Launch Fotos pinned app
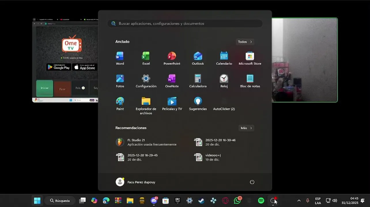The image size is (370, 207). pos(120,81)
